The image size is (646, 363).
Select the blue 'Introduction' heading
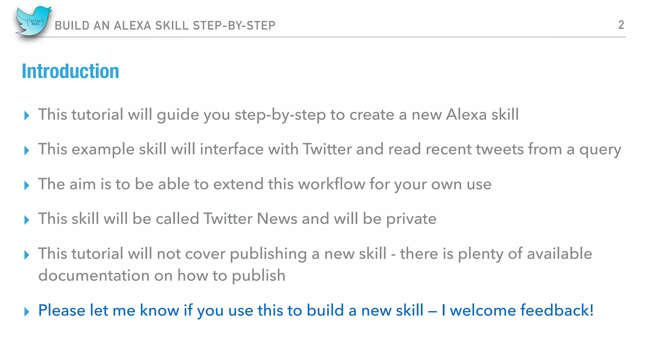pyautogui.click(x=70, y=71)
